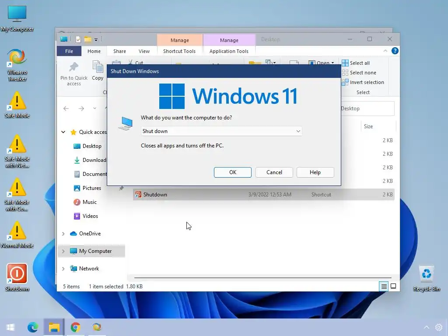
Task: Switch to large icons view layout
Action: click(x=393, y=286)
